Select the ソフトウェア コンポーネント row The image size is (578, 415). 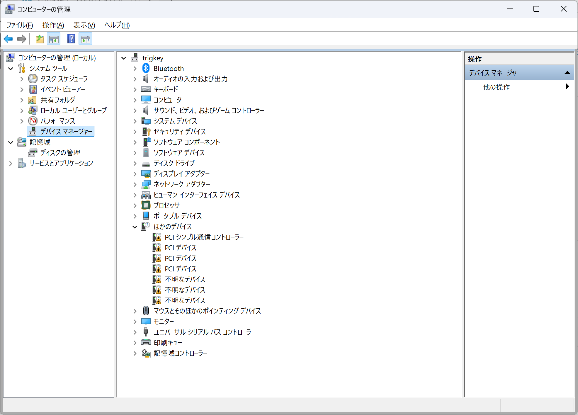coord(187,142)
